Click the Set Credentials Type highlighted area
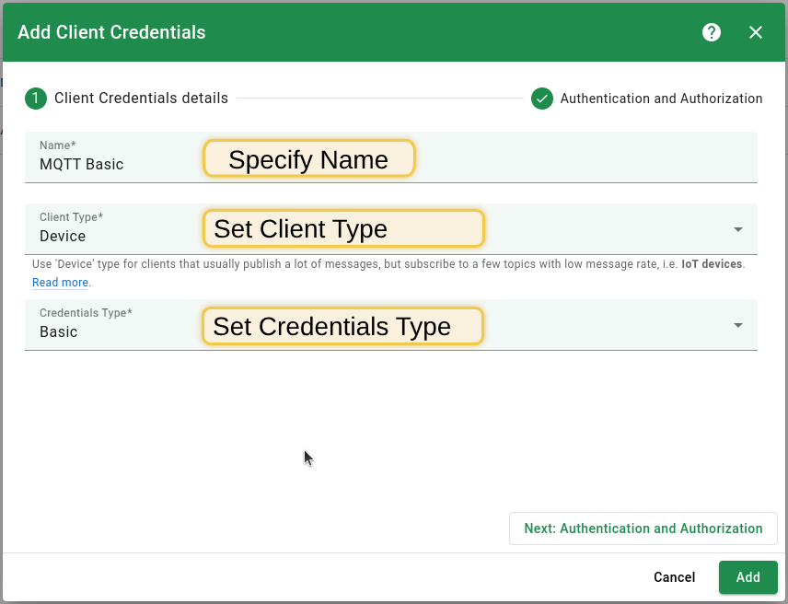The width and height of the screenshot is (788, 604). click(342, 325)
